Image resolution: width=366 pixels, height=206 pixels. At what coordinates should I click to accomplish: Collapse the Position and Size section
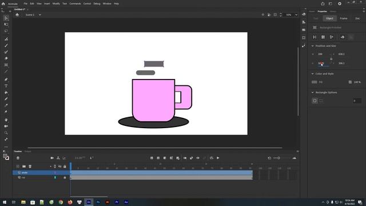pos(313,46)
